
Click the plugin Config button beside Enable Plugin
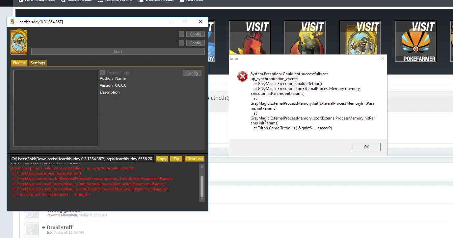coord(192,73)
